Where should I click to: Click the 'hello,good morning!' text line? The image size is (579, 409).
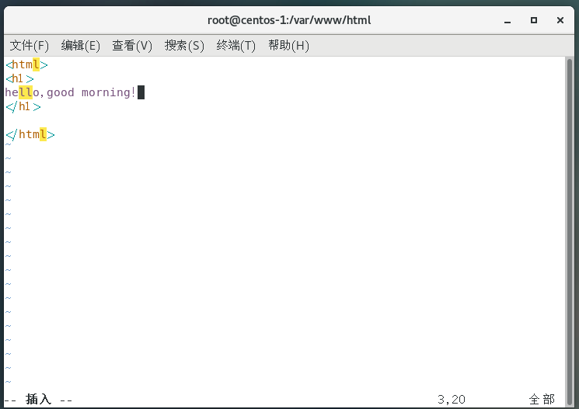pos(70,92)
